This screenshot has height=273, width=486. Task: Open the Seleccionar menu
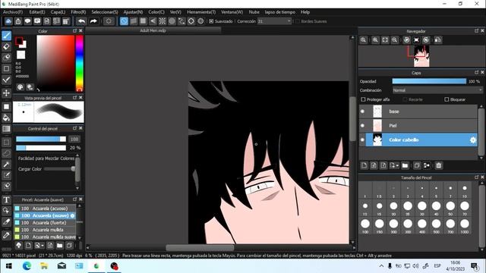(105, 12)
